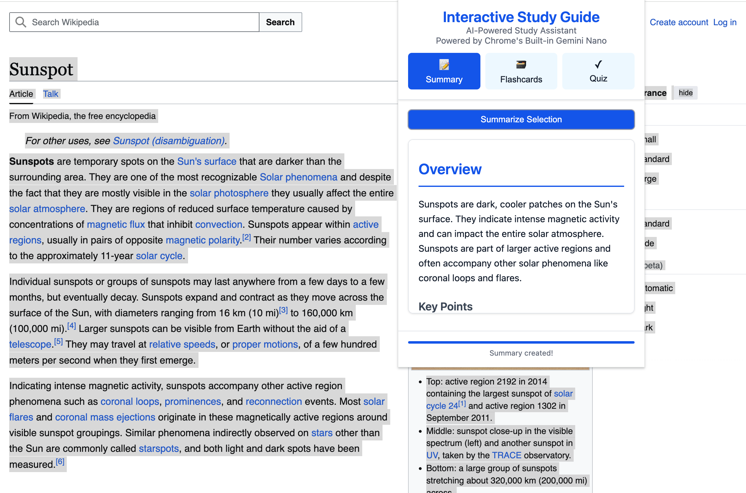The image size is (746, 493).
Task: Open the TRACE observatory link
Action: click(x=507, y=455)
